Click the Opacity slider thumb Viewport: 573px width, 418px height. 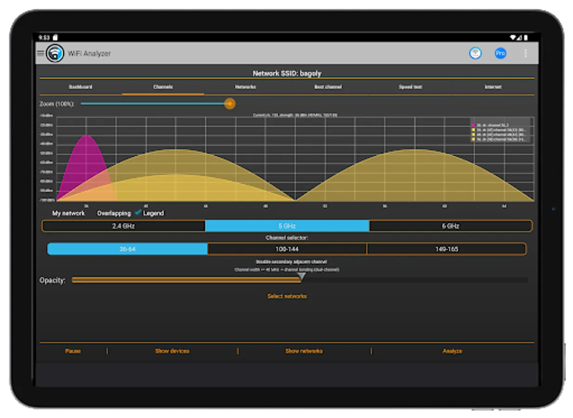point(301,277)
